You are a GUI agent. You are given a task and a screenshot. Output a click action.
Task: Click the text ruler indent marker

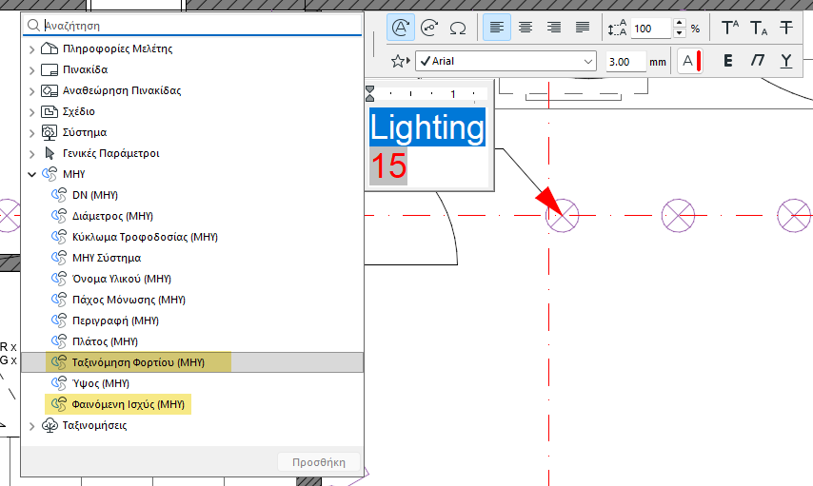[369, 93]
